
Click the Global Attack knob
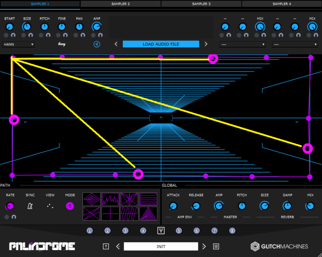(x=173, y=206)
